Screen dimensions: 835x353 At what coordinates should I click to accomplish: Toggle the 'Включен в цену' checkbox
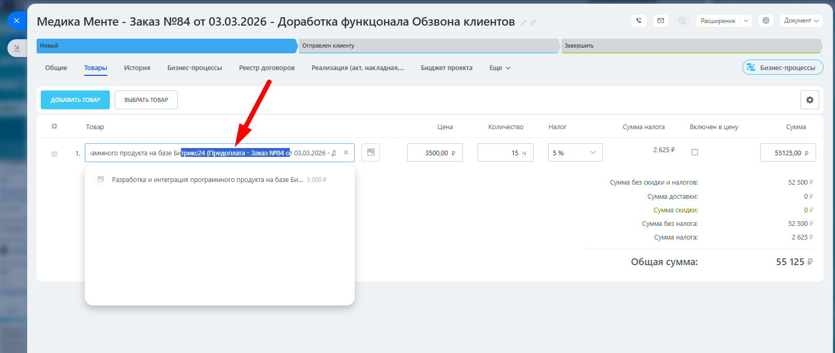[x=695, y=152]
